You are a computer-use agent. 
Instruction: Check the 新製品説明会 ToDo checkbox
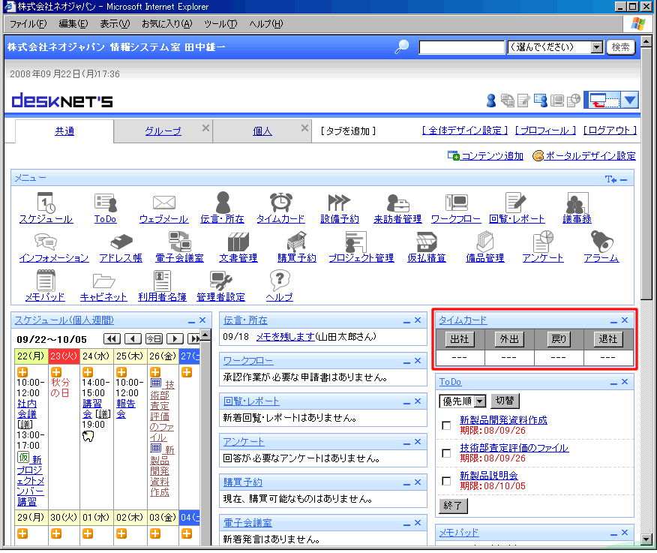coord(447,481)
